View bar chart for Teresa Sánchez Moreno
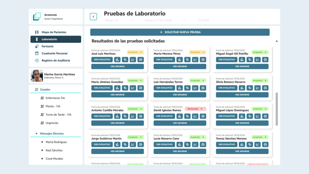The height and width of the screenshot is (174, 309). pos(242,144)
